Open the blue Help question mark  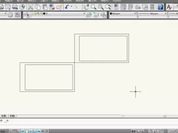[x=160, y=7]
